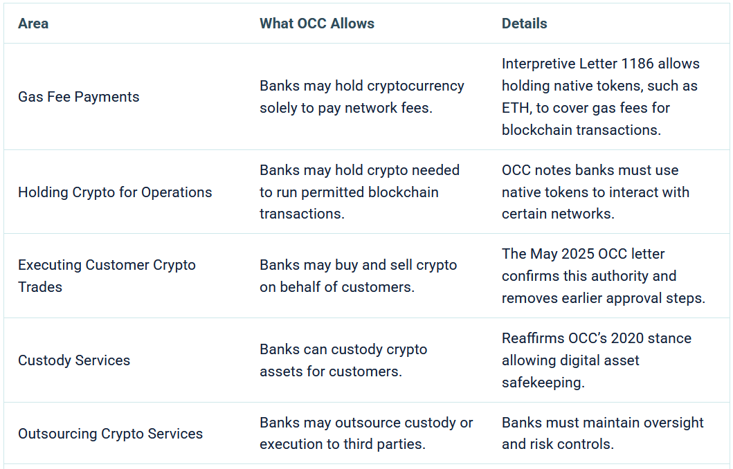Image resolution: width=733 pixels, height=469 pixels.
Task: Click the May 2025 OCC letter cell
Action: coord(603,276)
